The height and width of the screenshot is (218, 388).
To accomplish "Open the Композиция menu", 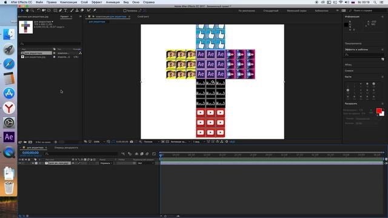I will coord(69,2).
